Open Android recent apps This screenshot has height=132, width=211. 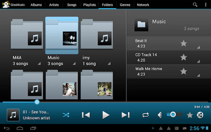33,128
